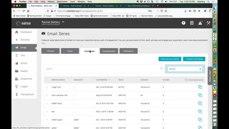Open the news document icon in header
This screenshot has width=229, height=129.
[192, 23]
